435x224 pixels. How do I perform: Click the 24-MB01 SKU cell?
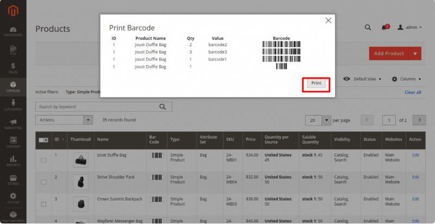pyautogui.click(x=232, y=157)
